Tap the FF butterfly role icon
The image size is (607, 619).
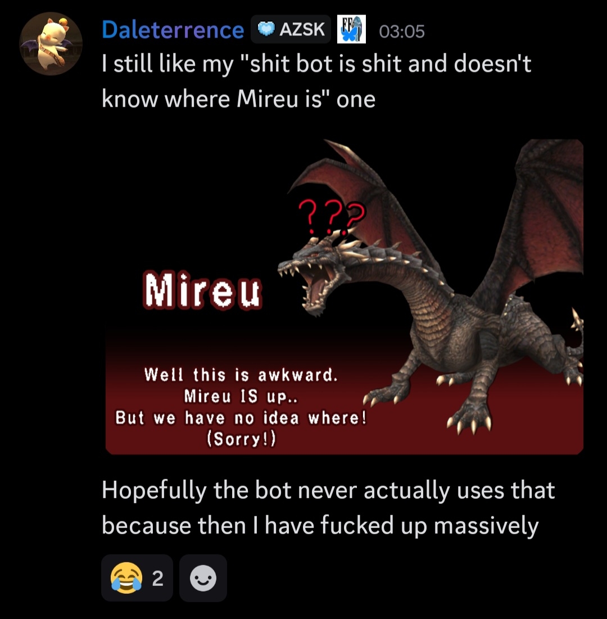point(351,29)
